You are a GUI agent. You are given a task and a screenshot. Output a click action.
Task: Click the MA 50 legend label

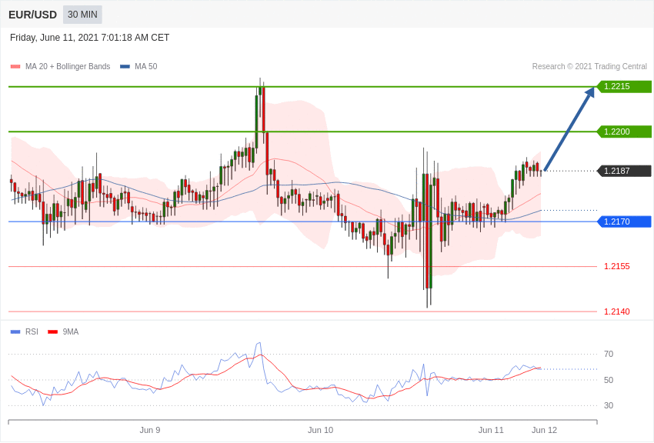tap(146, 67)
